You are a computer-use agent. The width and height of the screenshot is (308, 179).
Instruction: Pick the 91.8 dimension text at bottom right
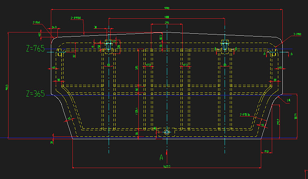pos(266,152)
